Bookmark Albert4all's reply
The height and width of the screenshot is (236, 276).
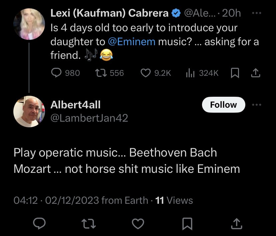pyautogui.click(x=187, y=223)
